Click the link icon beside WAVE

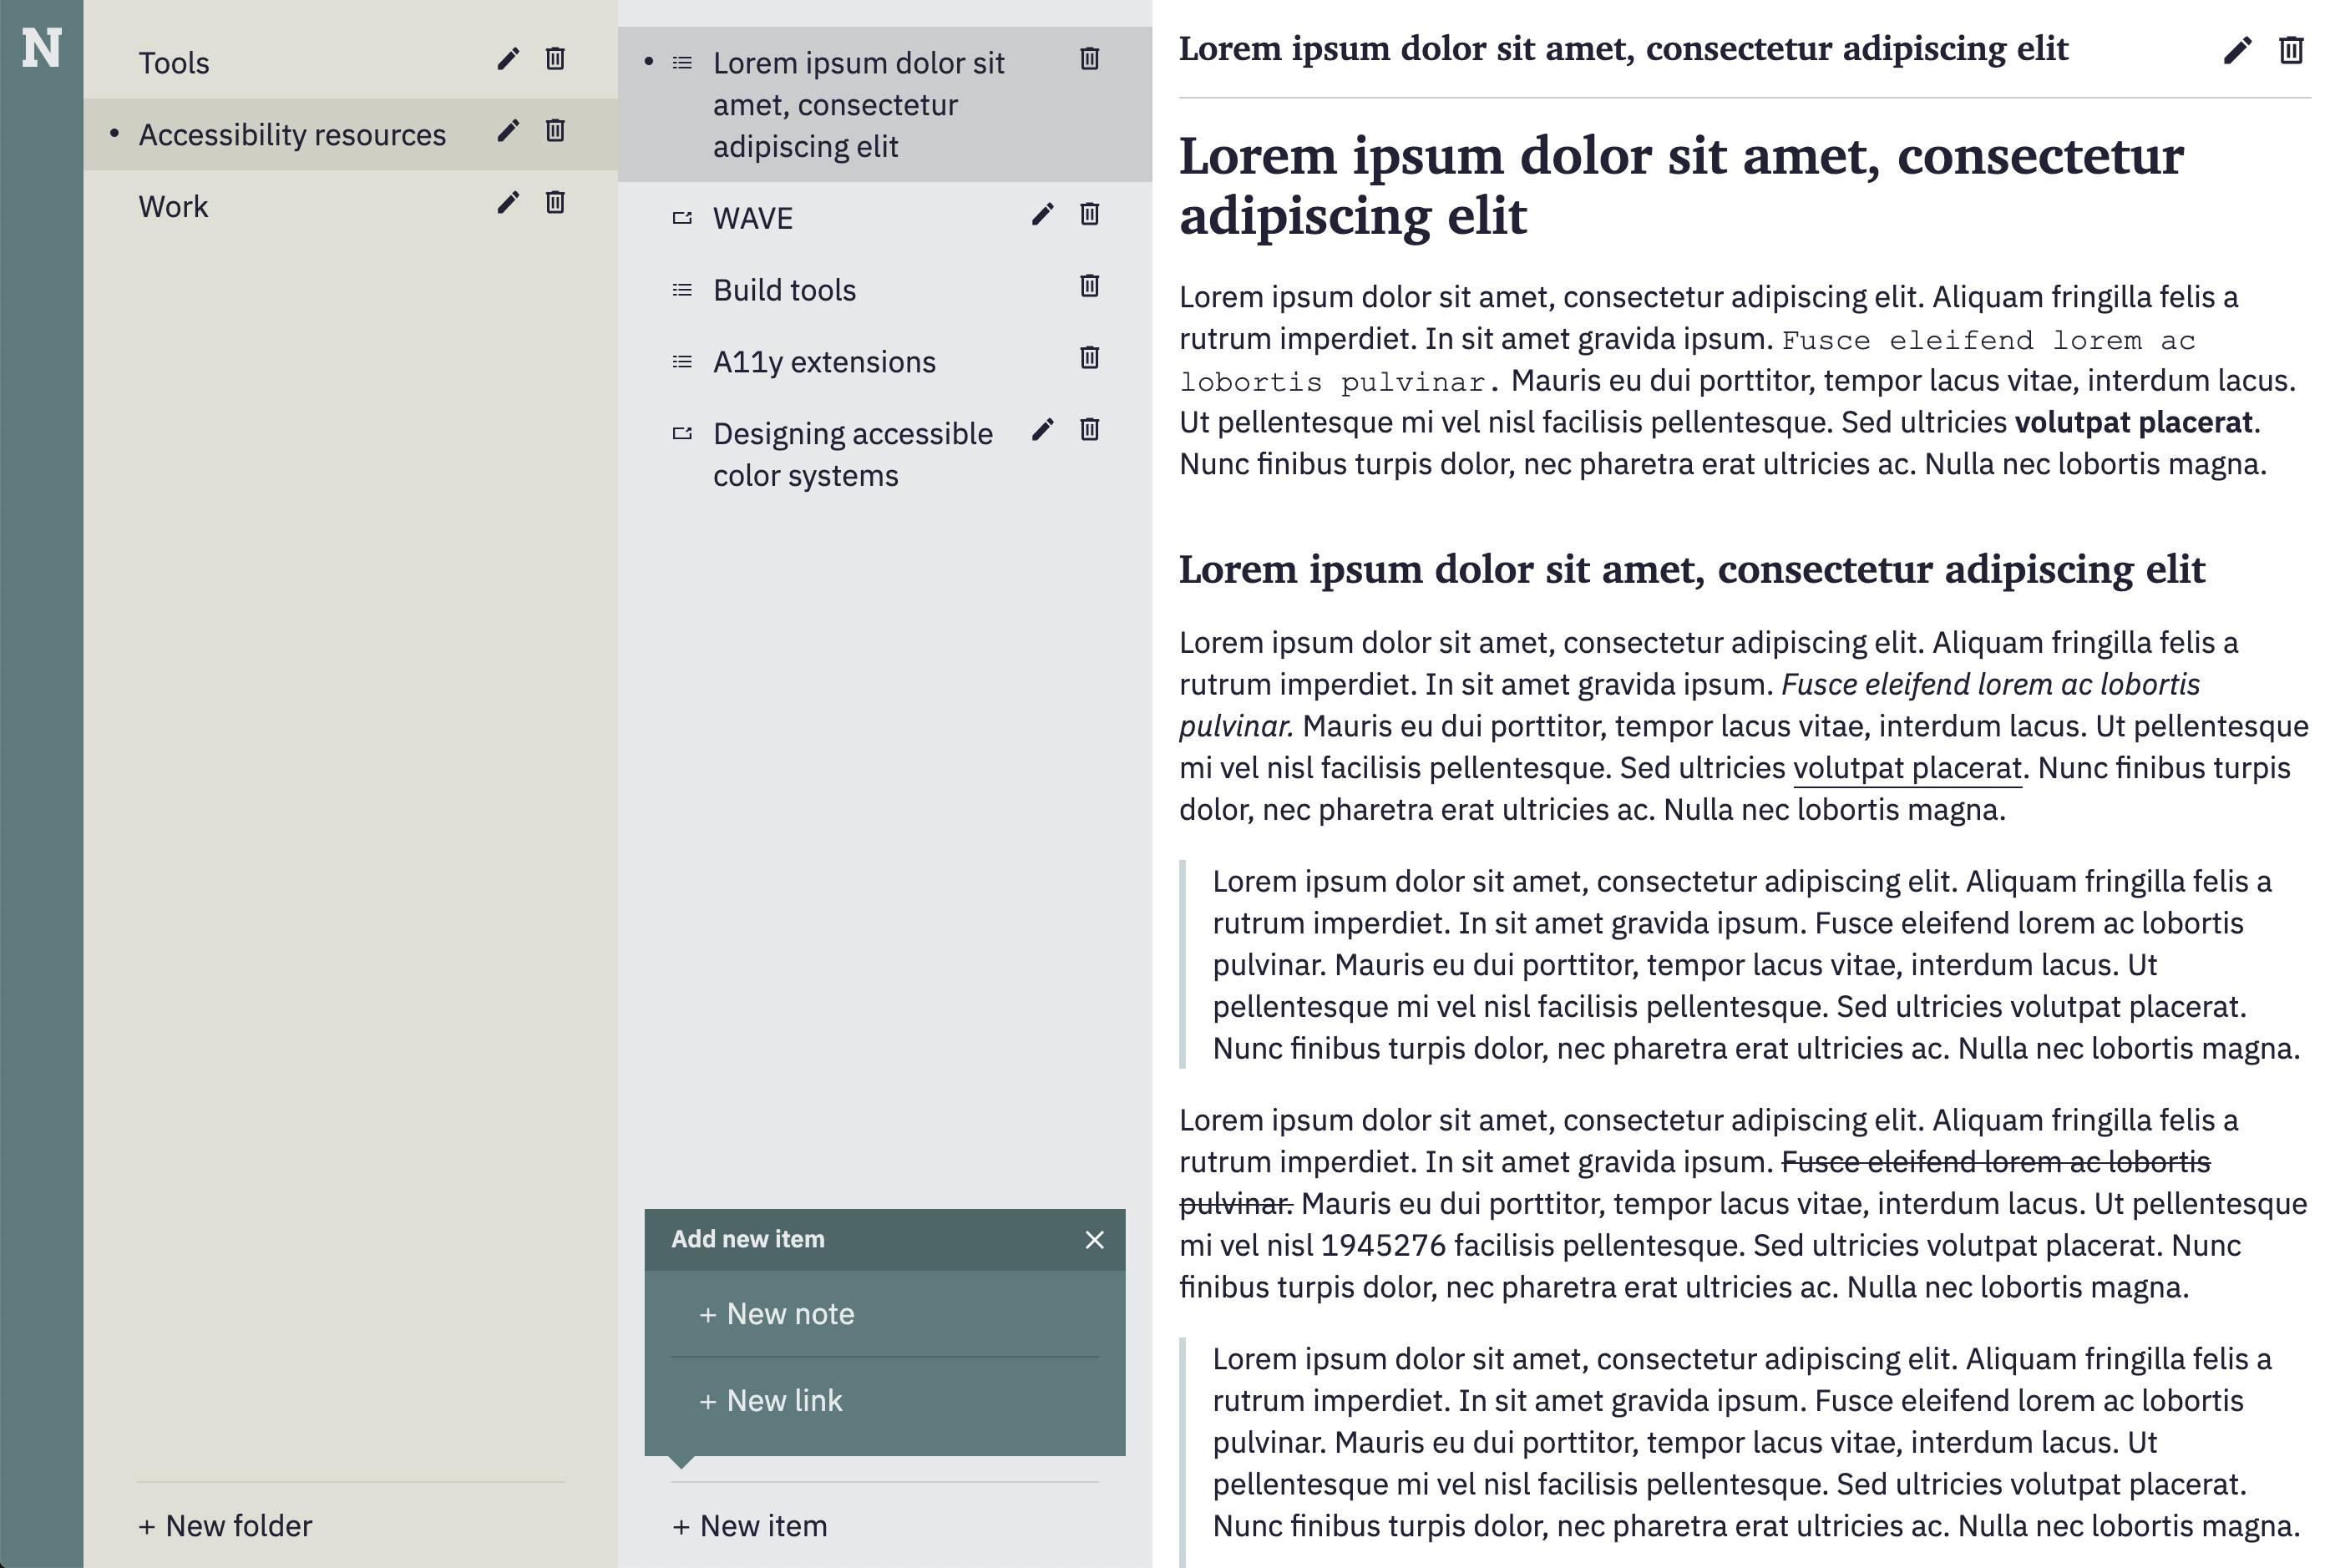682,218
